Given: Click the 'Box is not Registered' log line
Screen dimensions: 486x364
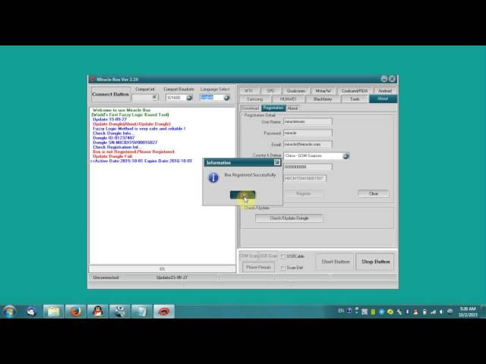Looking at the screenshot, I should [x=134, y=152].
